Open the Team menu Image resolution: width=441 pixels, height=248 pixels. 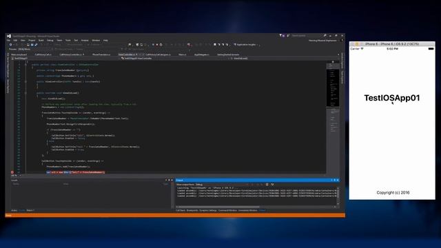click(x=59, y=41)
